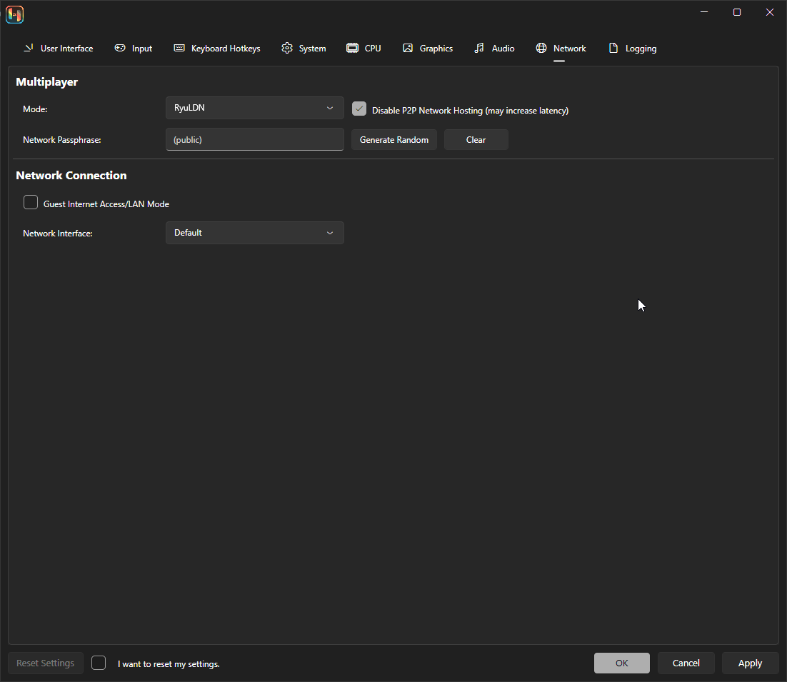Clear the network passphrase with Clear button
Screen dimensions: 787x682
coord(476,139)
